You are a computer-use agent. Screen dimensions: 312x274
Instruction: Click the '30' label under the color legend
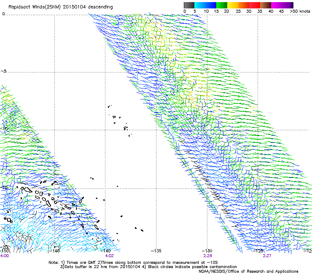pyautogui.click(x=249, y=11)
